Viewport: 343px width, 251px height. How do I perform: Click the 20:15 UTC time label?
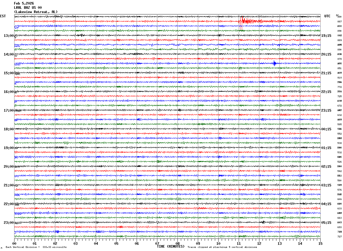[326, 54]
